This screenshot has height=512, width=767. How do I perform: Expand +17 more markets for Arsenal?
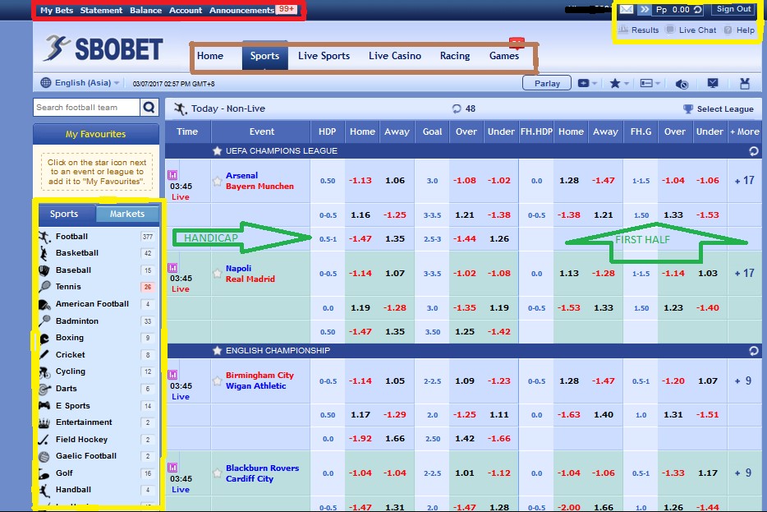pos(745,181)
